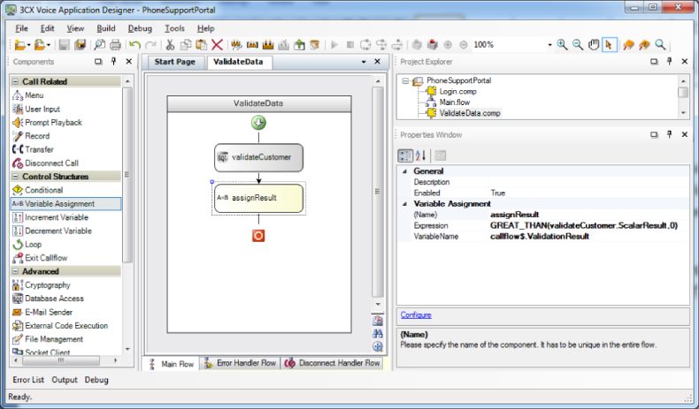Viewport: 699px width, 409px height.
Task: Switch to the Error Handler Flow tab
Action: point(240,363)
